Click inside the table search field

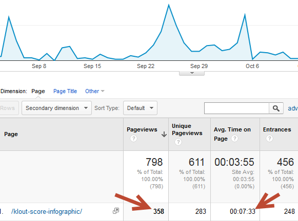[236, 108]
